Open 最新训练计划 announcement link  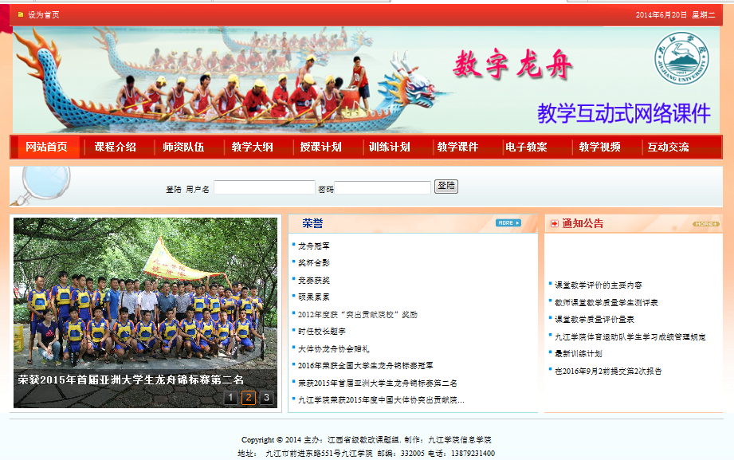tap(578, 353)
